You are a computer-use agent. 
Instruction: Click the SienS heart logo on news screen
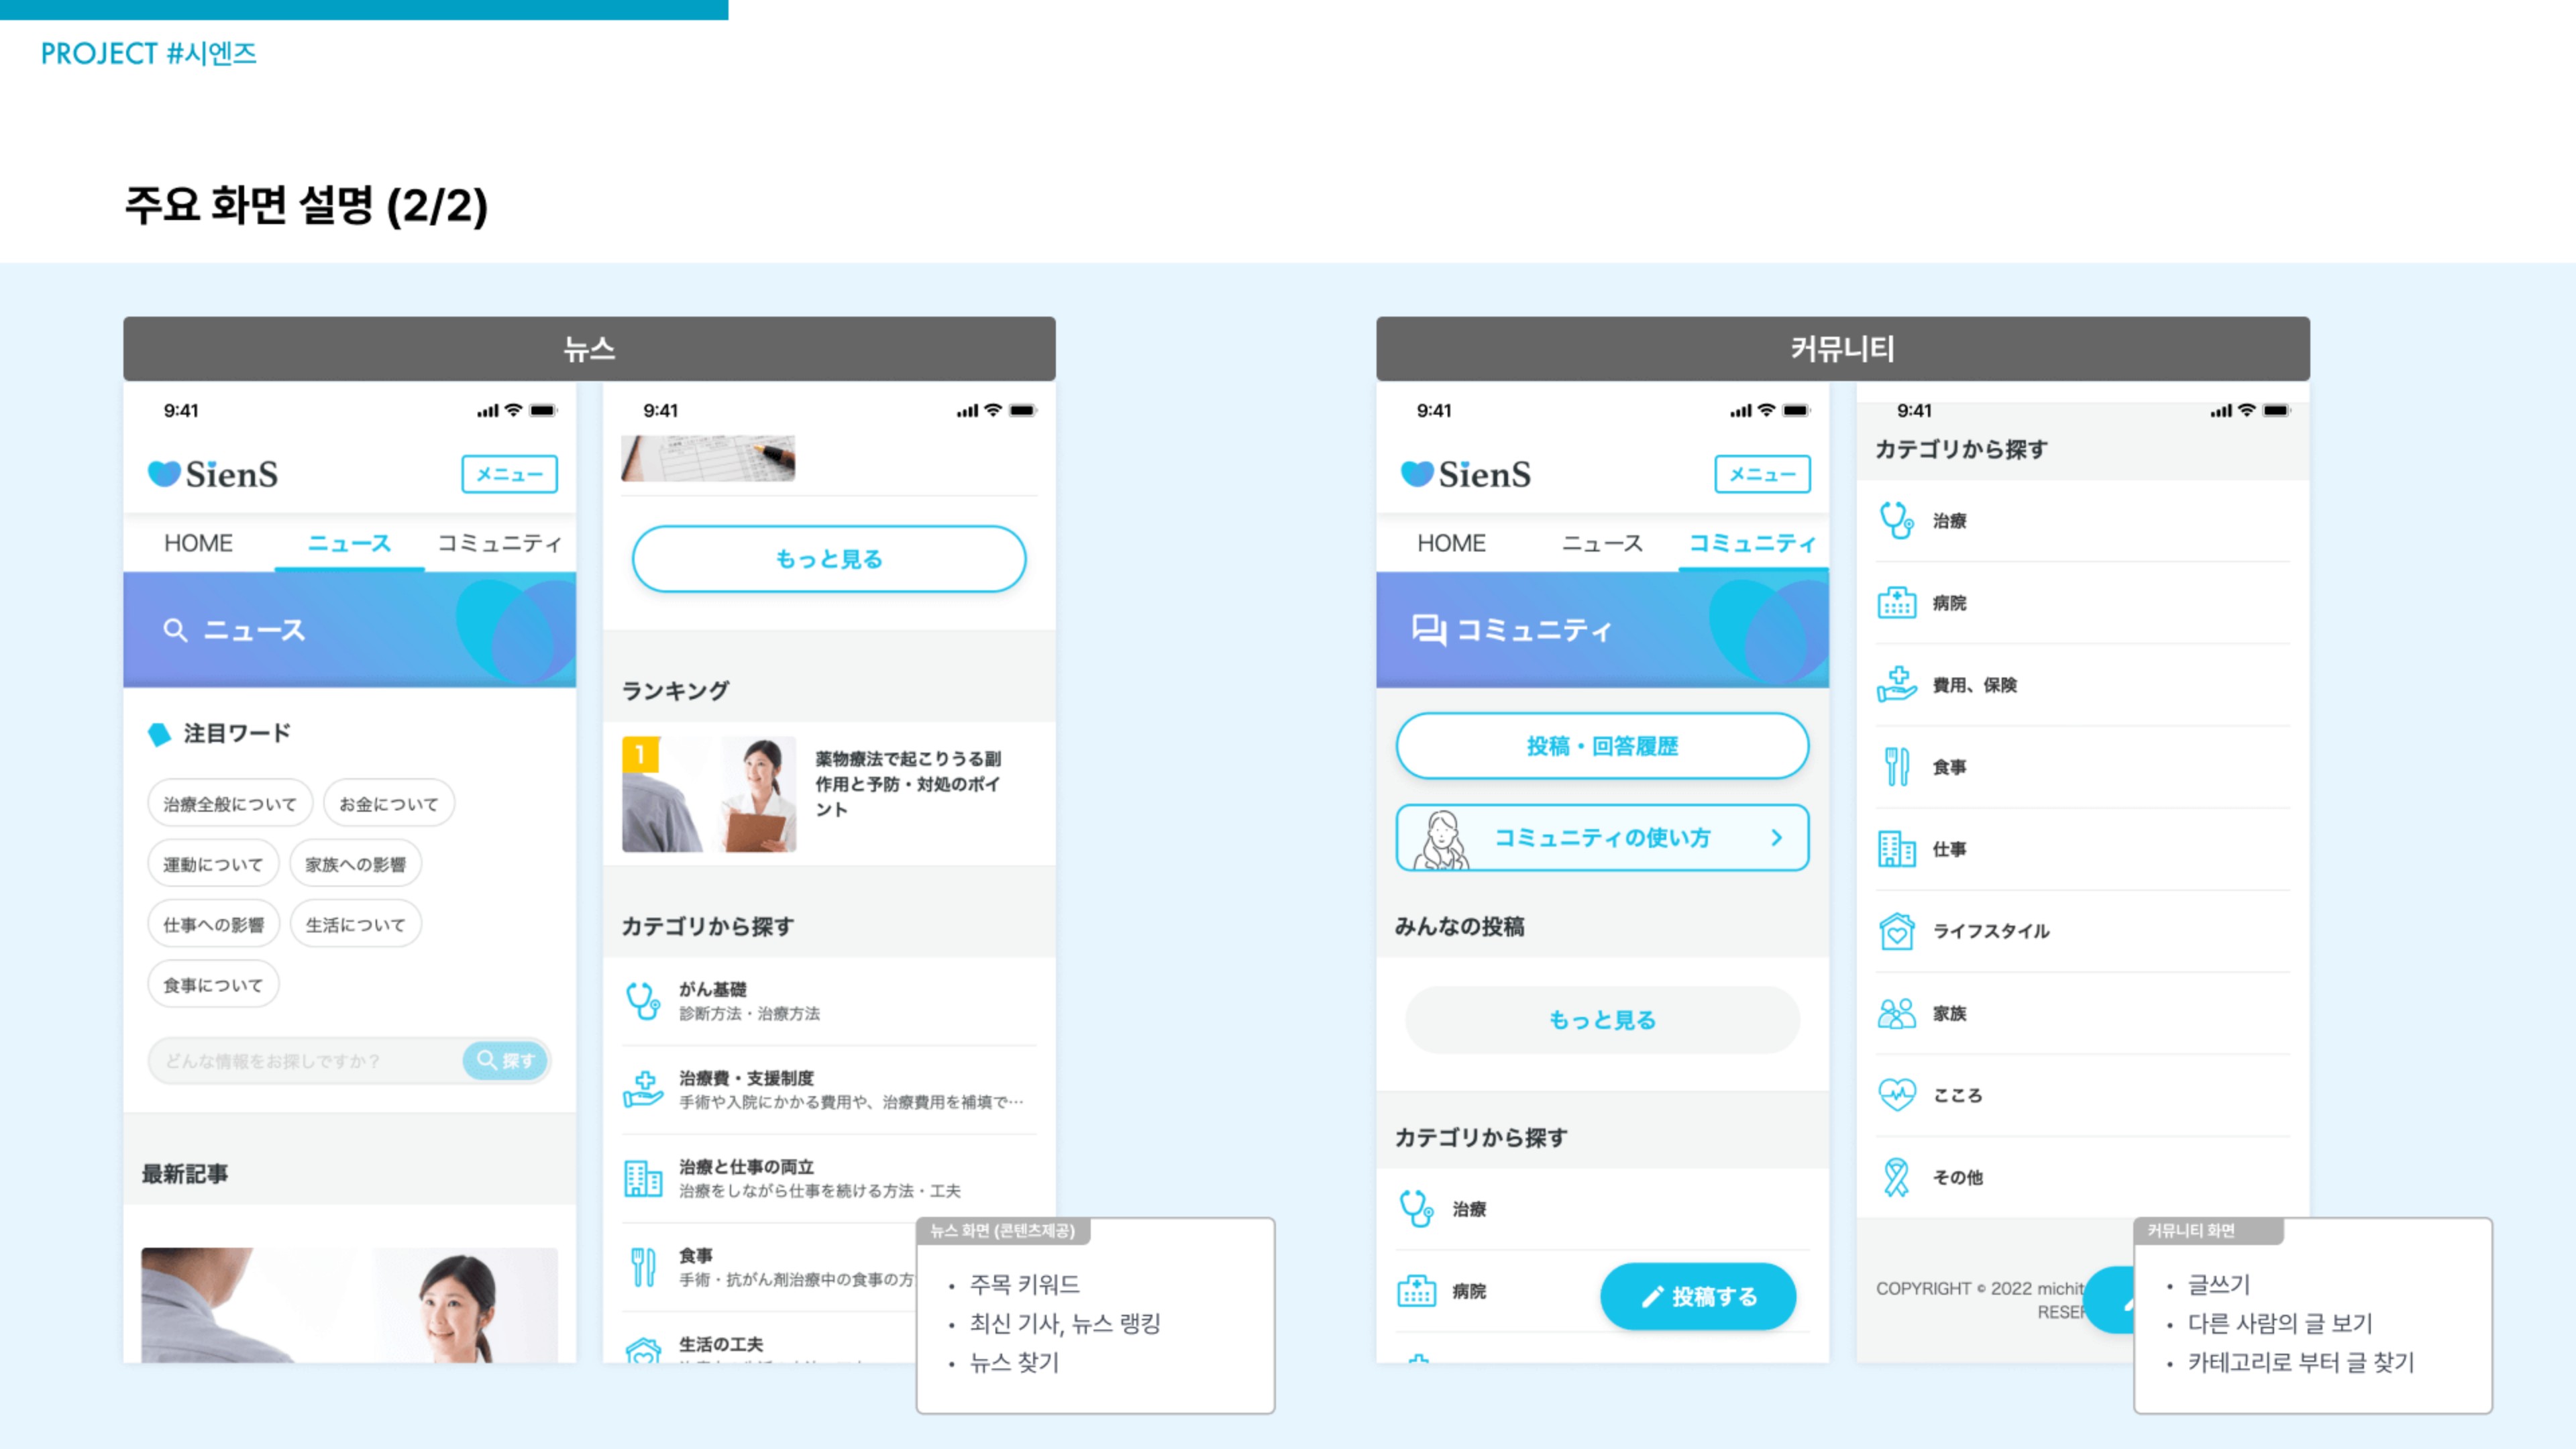(x=164, y=473)
